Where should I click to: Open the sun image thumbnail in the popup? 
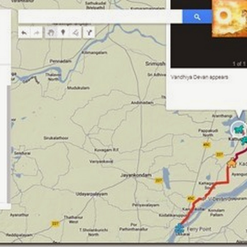[229, 18]
